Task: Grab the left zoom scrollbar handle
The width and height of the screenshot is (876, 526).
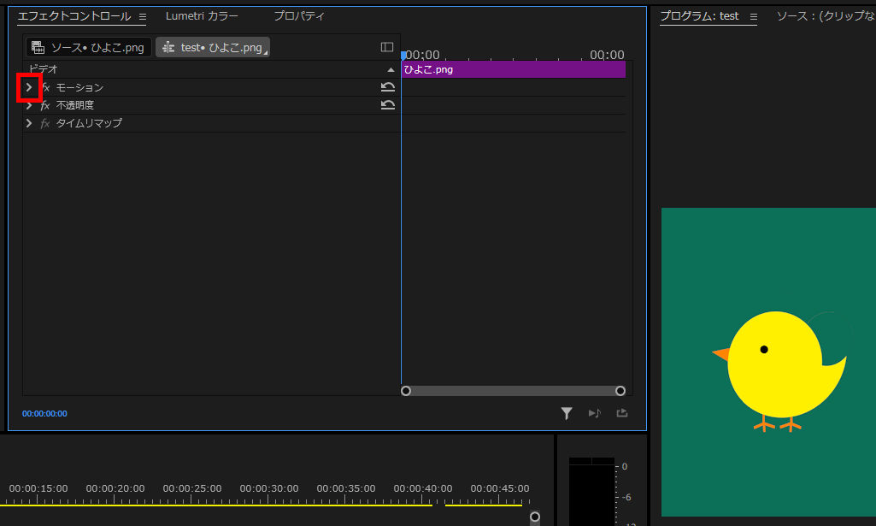Action: 406,391
